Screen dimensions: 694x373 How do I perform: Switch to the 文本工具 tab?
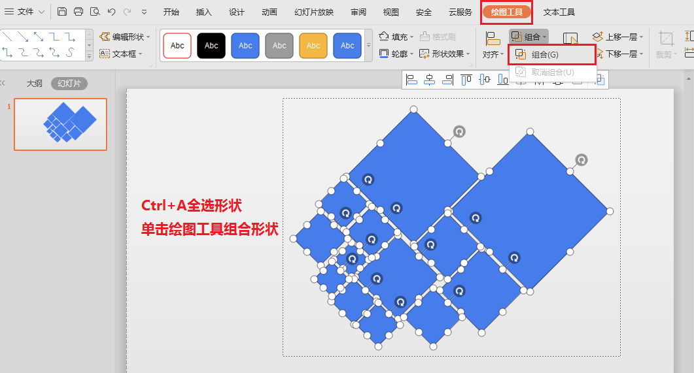[559, 12]
